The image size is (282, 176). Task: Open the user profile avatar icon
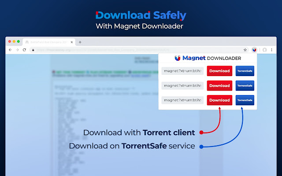[x=264, y=50]
